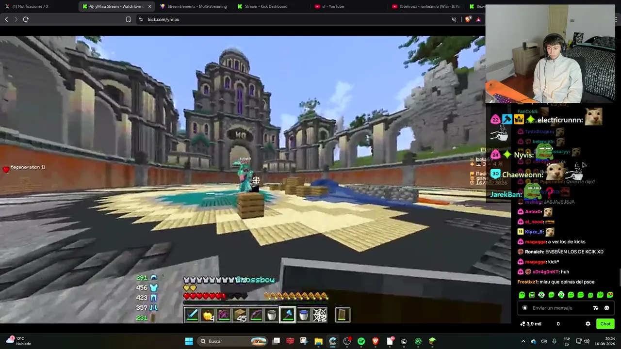Click the Frostixz1 username in chat
This screenshot has width=621, height=349.
coord(527,282)
